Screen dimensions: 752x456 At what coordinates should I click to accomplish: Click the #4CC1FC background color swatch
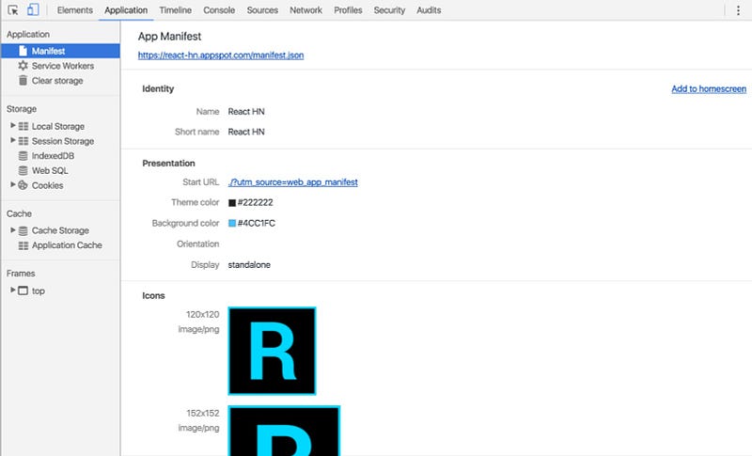tap(232, 223)
